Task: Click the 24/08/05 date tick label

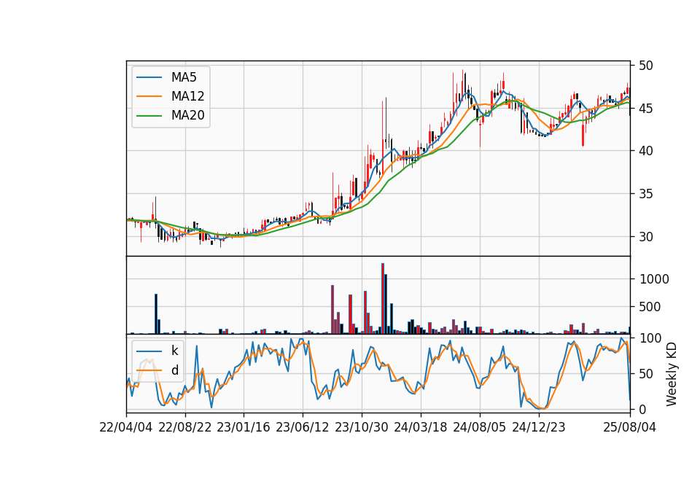Action: pos(479,427)
